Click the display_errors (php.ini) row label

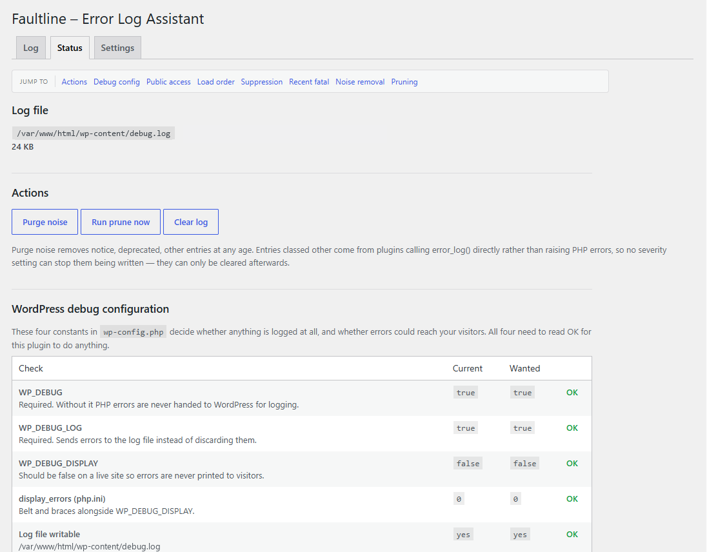click(x=62, y=499)
